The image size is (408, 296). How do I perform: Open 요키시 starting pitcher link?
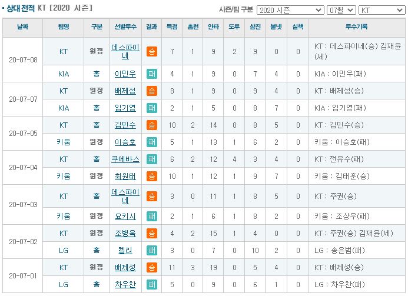[125, 216]
